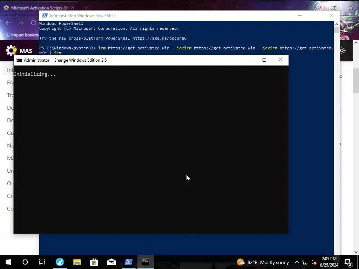Open a new browser tab
This screenshot has height=269, width=359.
coord(86,8)
